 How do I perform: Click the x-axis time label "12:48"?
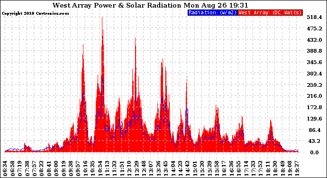[x=144, y=169]
